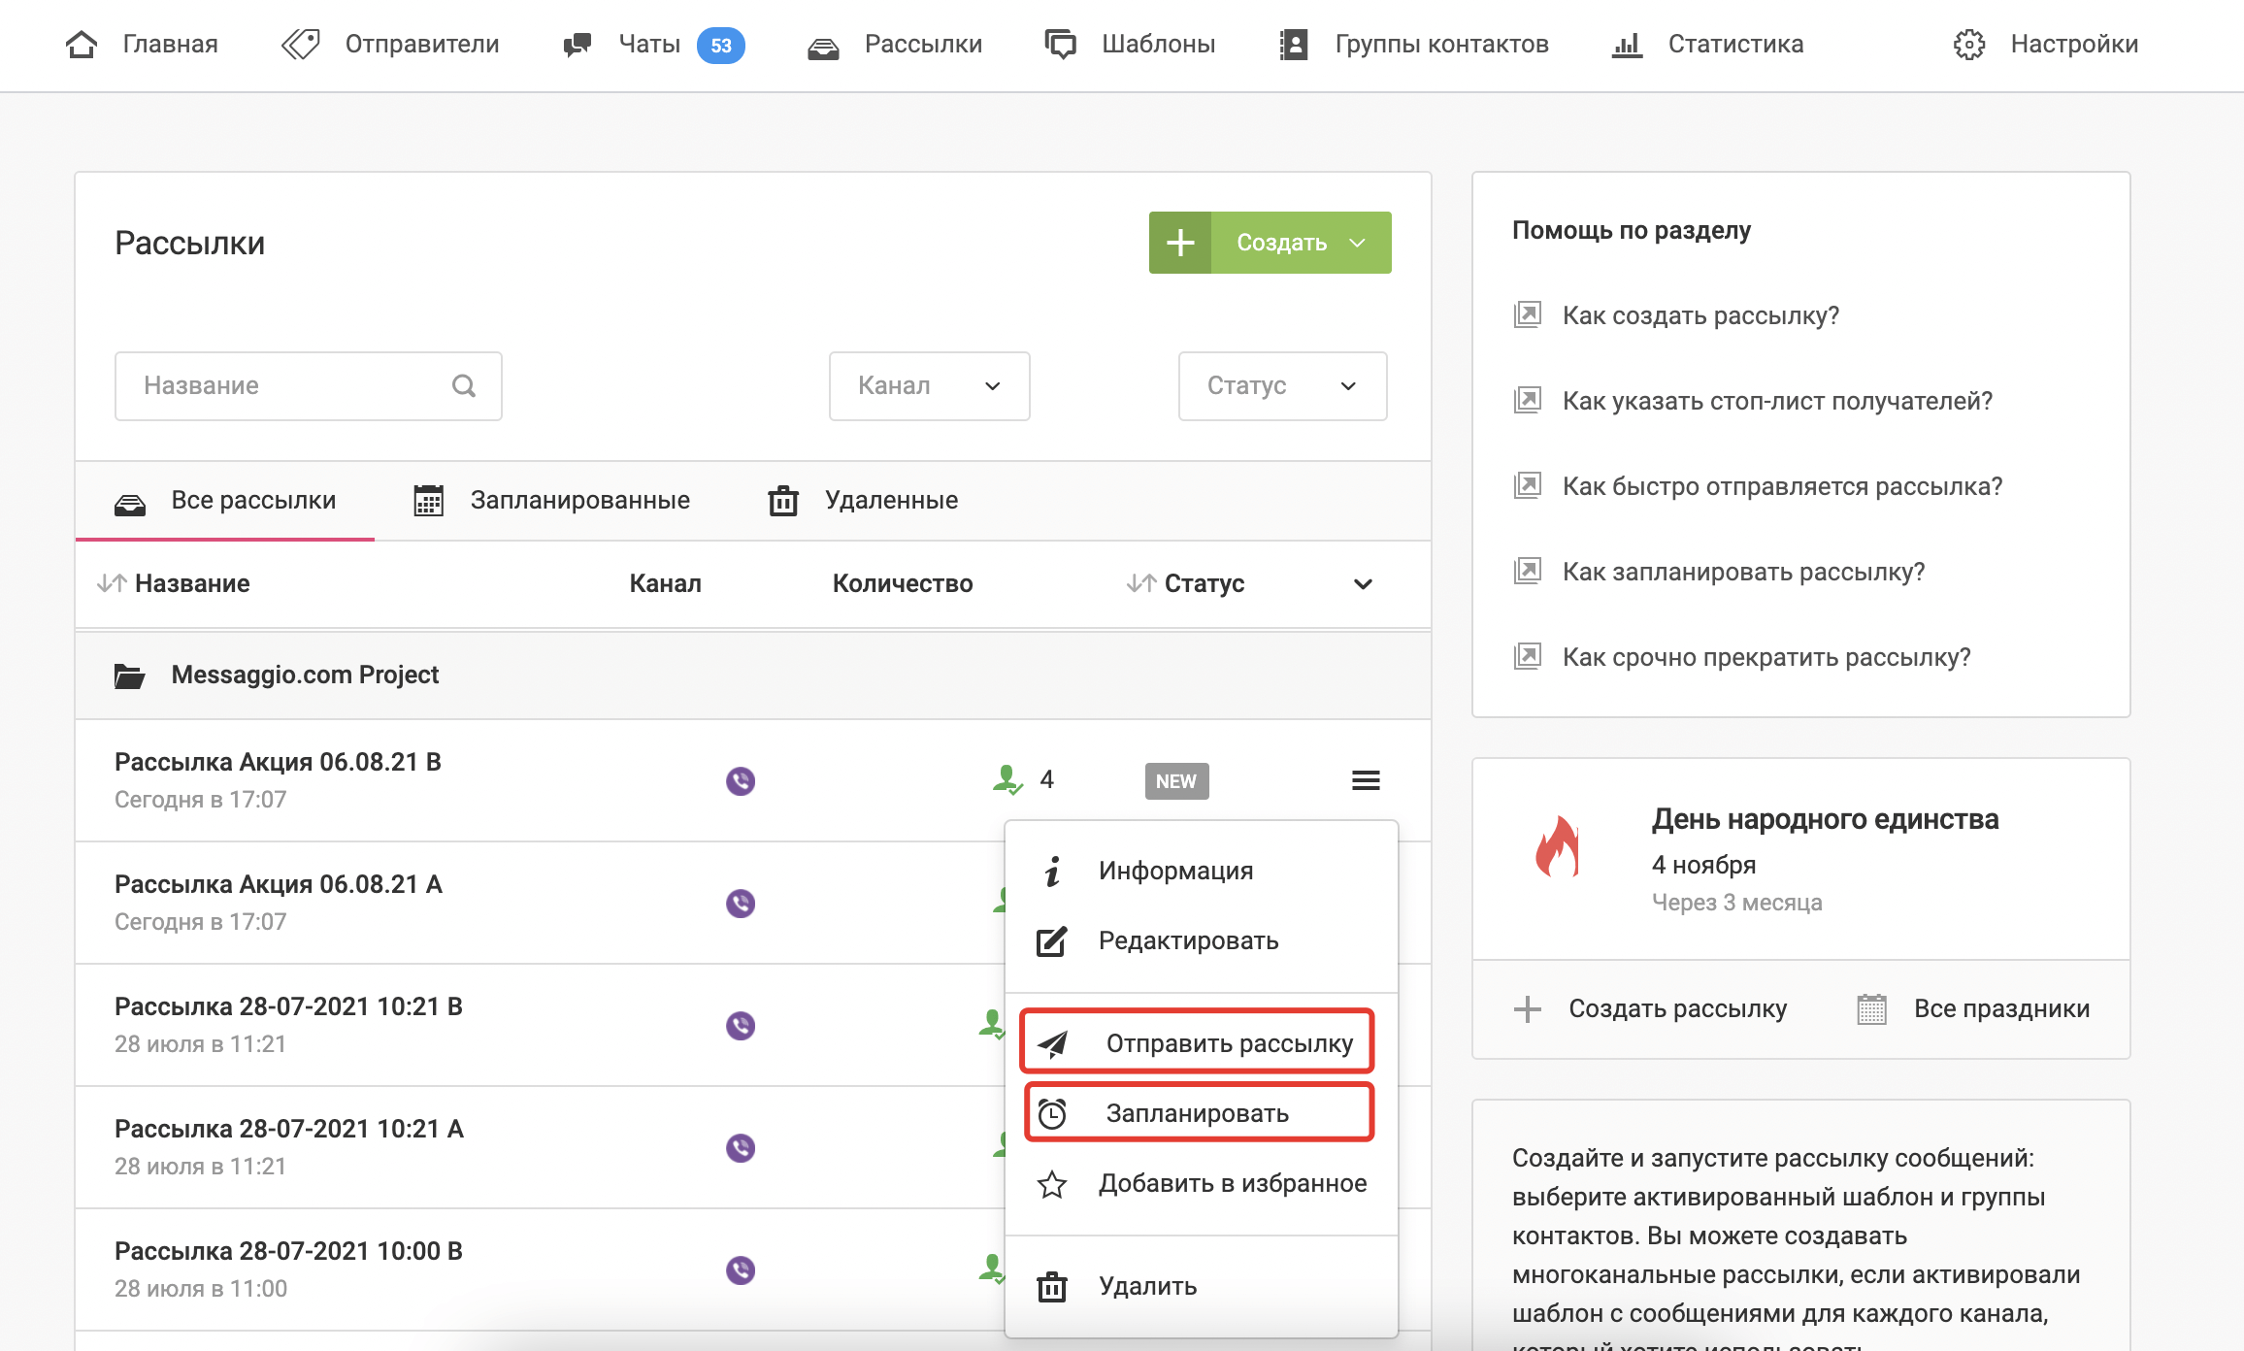Click Viber icon for Акция 06.08.21 A
The image size is (2244, 1351).
[x=741, y=903]
